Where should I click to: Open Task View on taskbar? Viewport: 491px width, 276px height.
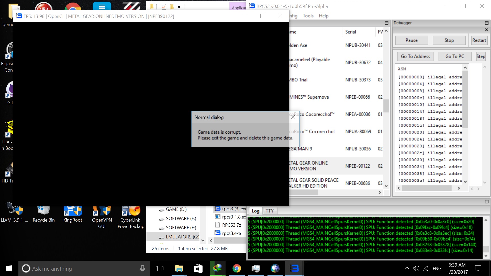pyautogui.click(x=159, y=268)
